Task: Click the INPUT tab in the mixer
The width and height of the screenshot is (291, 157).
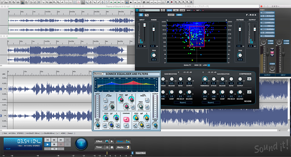Action: tap(283, 75)
